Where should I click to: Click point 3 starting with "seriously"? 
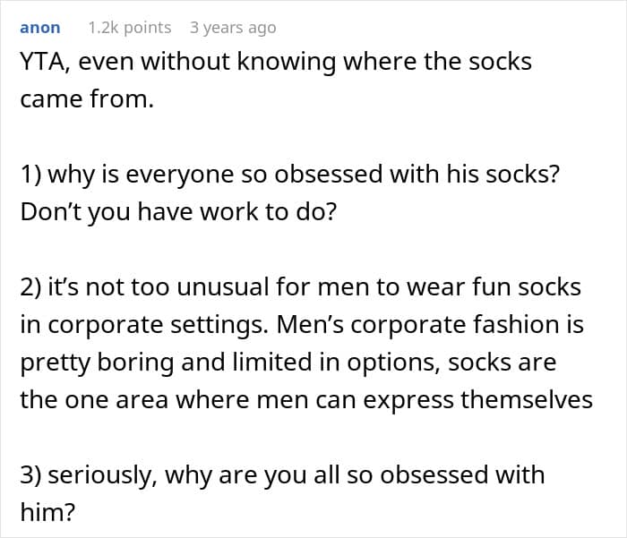point(281,474)
